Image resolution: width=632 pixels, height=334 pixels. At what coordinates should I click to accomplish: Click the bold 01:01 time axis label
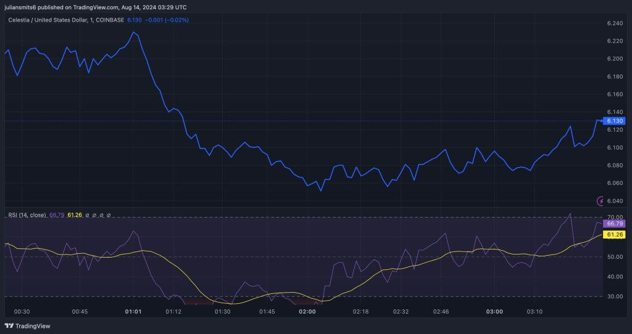133,312
